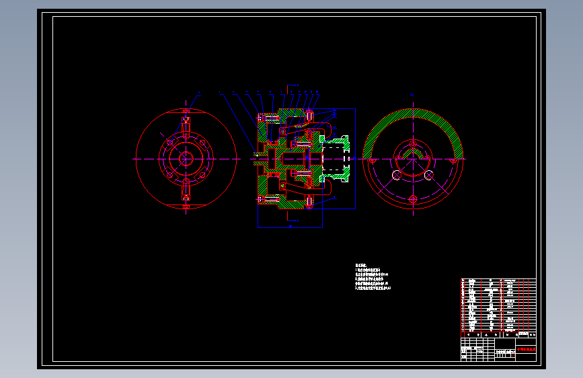The width and height of the screenshot is (583, 378).
Task: Select the right view with the hatched half-ring
Action: (413, 159)
